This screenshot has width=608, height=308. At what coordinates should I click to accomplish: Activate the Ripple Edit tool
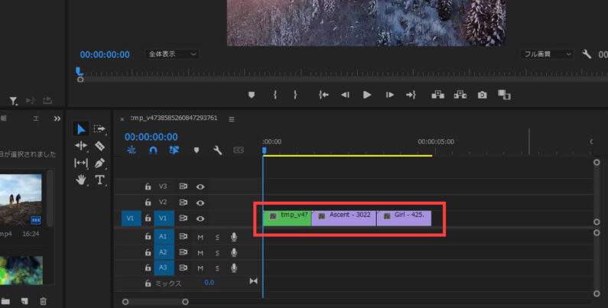(x=81, y=146)
